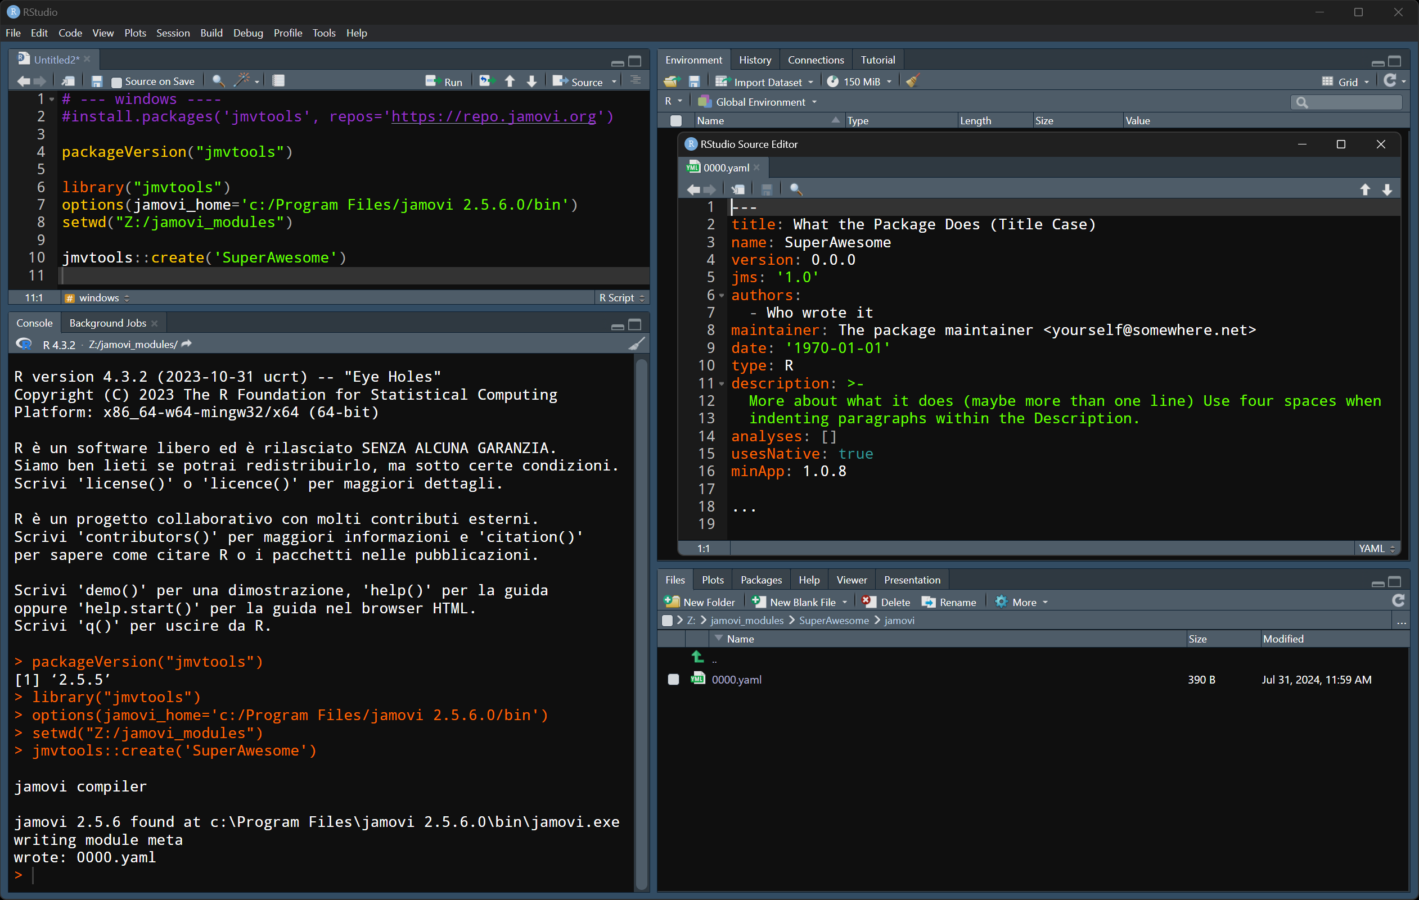Click the New Folder button
This screenshot has width=1419, height=900.
[x=700, y=602]
